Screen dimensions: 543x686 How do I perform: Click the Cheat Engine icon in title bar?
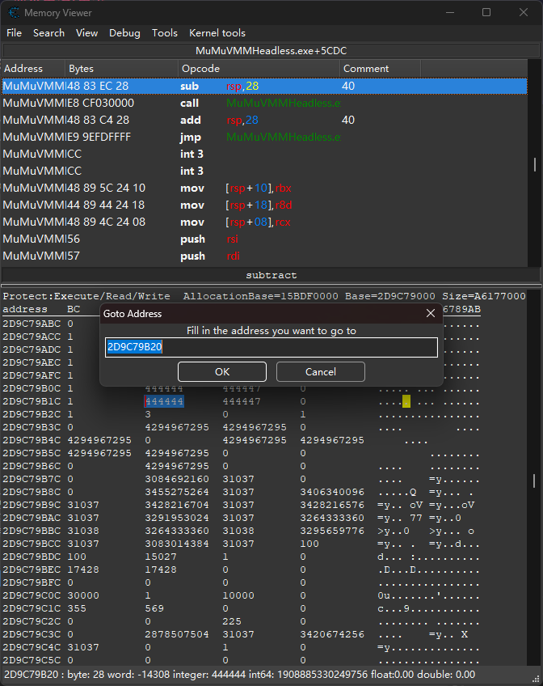14,13
